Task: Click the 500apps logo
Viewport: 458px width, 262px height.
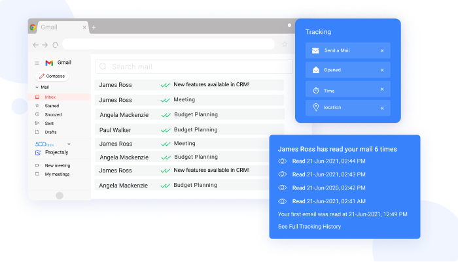Action: [44, 144]
